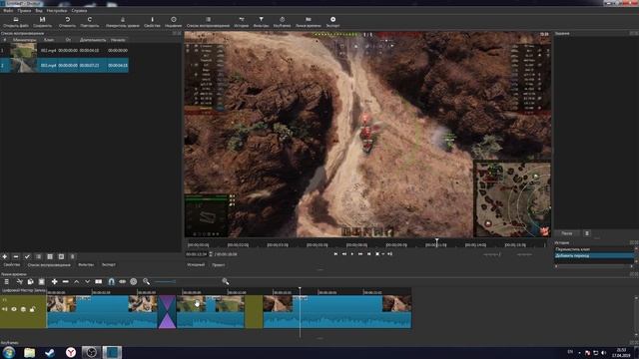639x359 pixels.
Task: Remove selected playlist item with minus icon
Action: coord(16,257)
